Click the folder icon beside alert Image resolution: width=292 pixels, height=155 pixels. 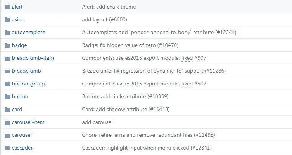[x=7, y=7]
